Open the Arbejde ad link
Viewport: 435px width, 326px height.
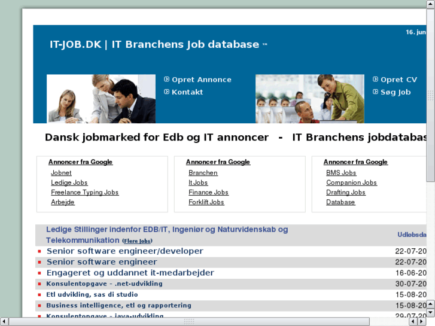pyautogui.click(x=62, y=202)
